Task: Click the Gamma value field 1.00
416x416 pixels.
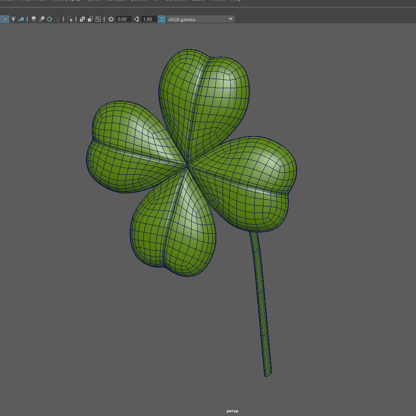Action: click(149, 19)
